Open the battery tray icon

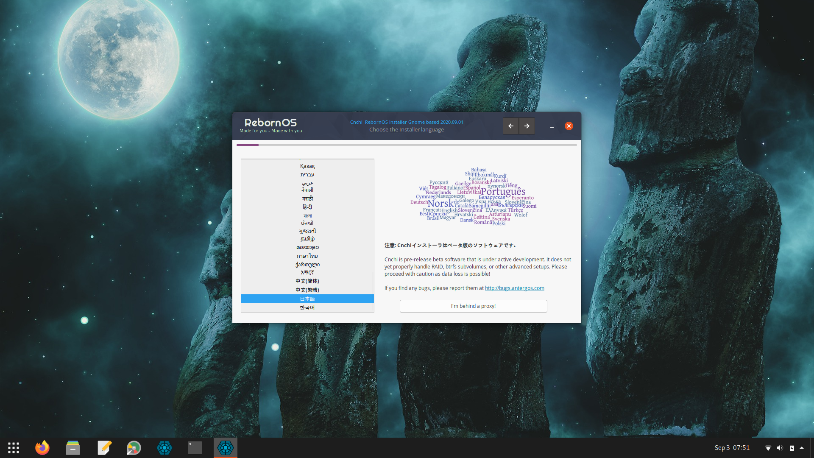click(x=792, y=448)
